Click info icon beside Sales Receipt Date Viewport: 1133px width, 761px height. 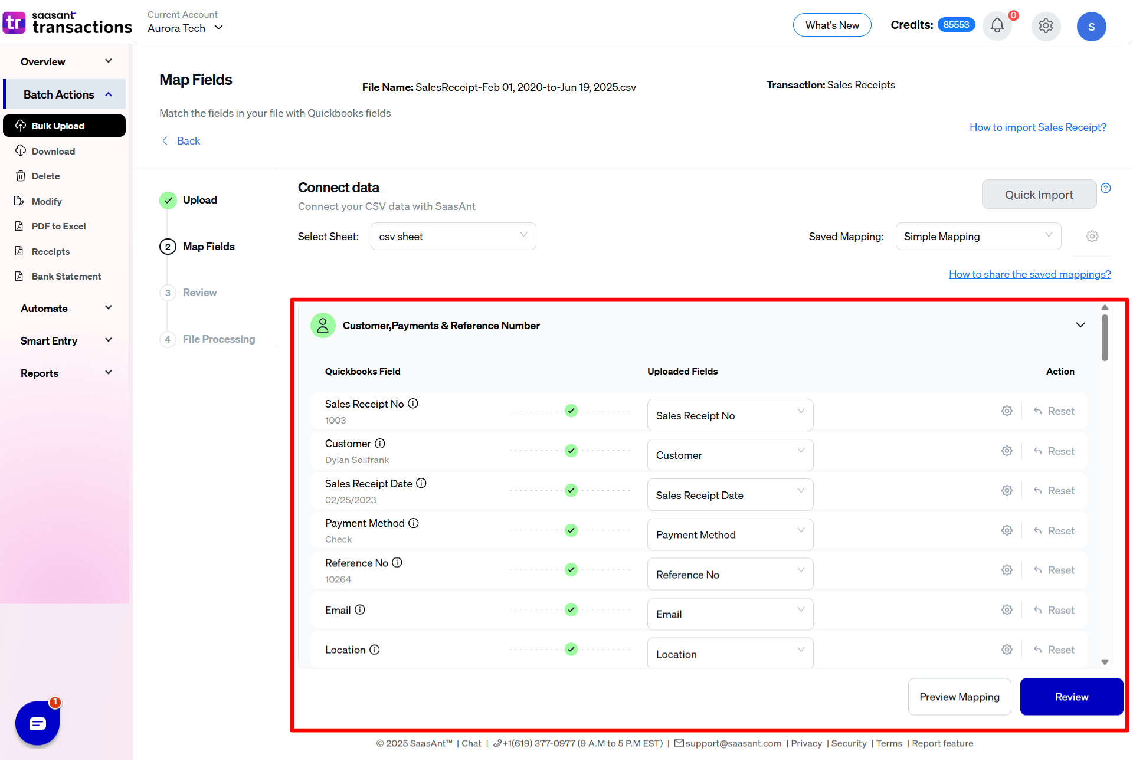421,483
